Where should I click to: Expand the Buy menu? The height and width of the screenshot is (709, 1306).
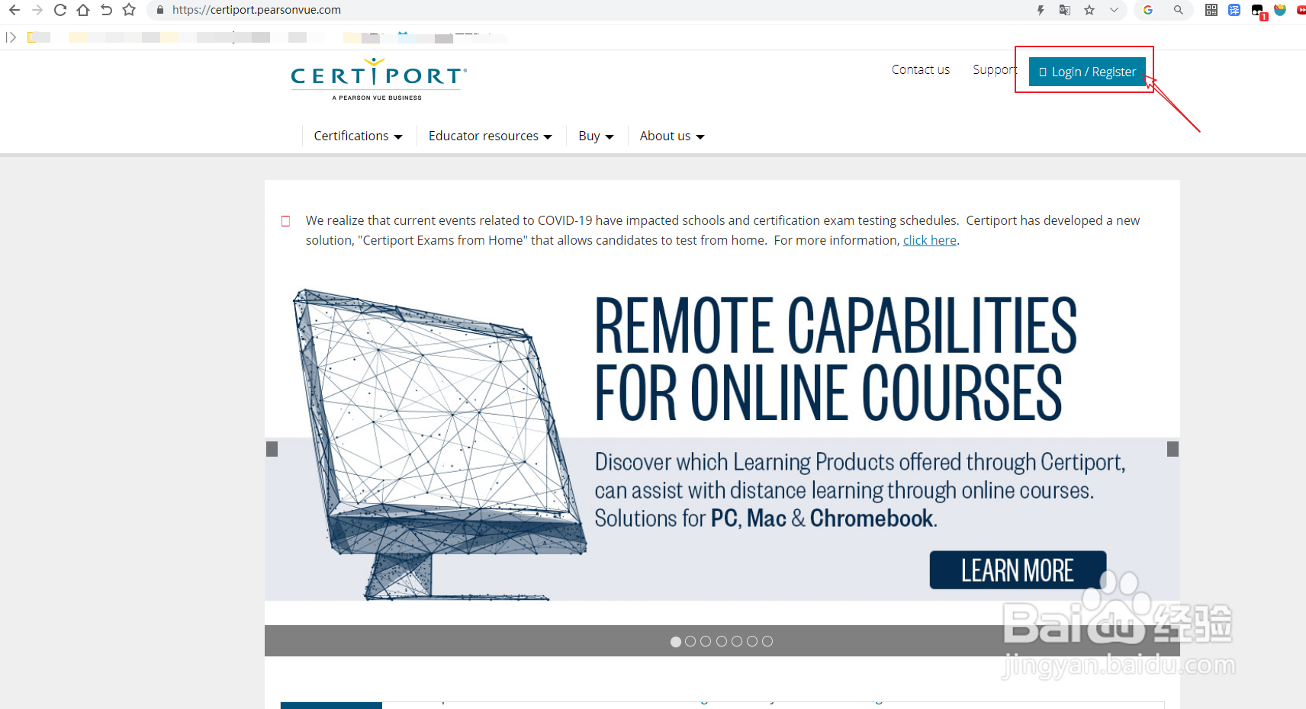[x=596, y=136]
